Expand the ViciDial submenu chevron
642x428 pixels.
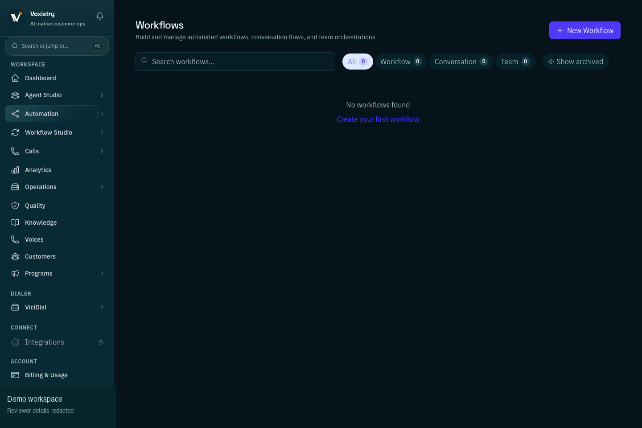click(102, 307)
